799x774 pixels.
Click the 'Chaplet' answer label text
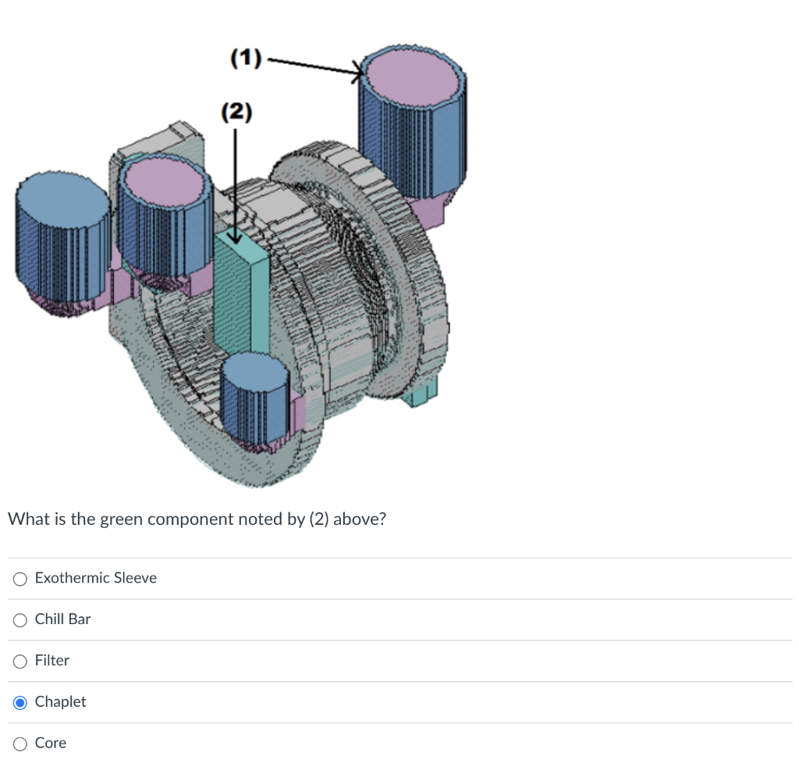click(x=61, y=701)
